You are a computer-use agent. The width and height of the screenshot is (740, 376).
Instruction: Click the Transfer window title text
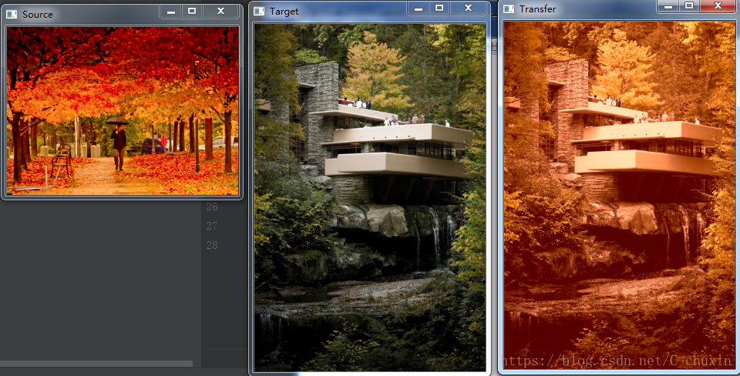537,9
